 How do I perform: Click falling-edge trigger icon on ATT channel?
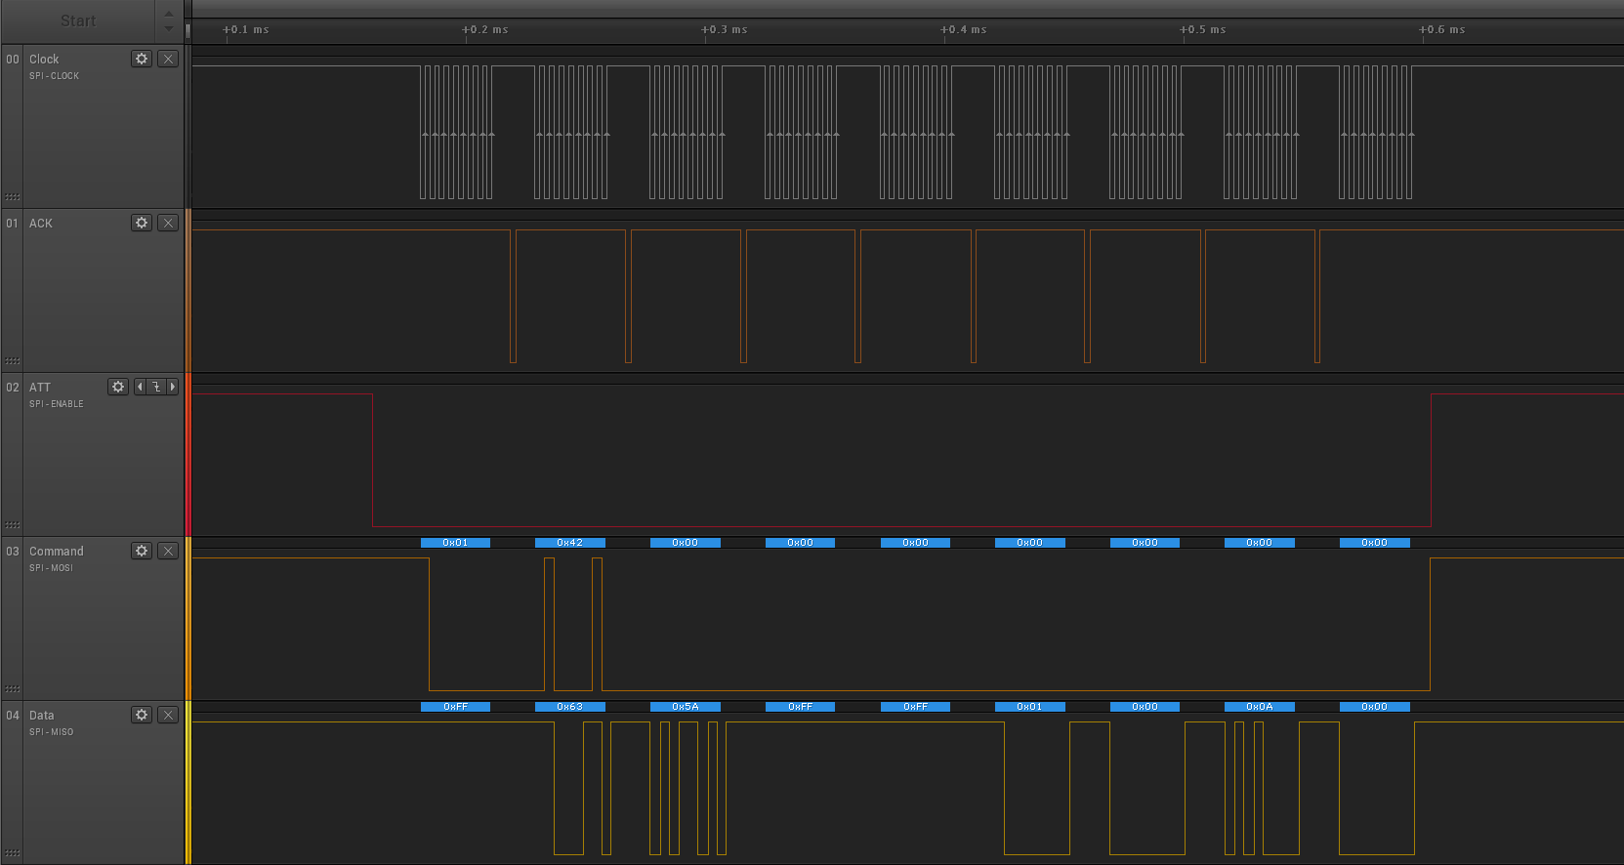[156, 387]
